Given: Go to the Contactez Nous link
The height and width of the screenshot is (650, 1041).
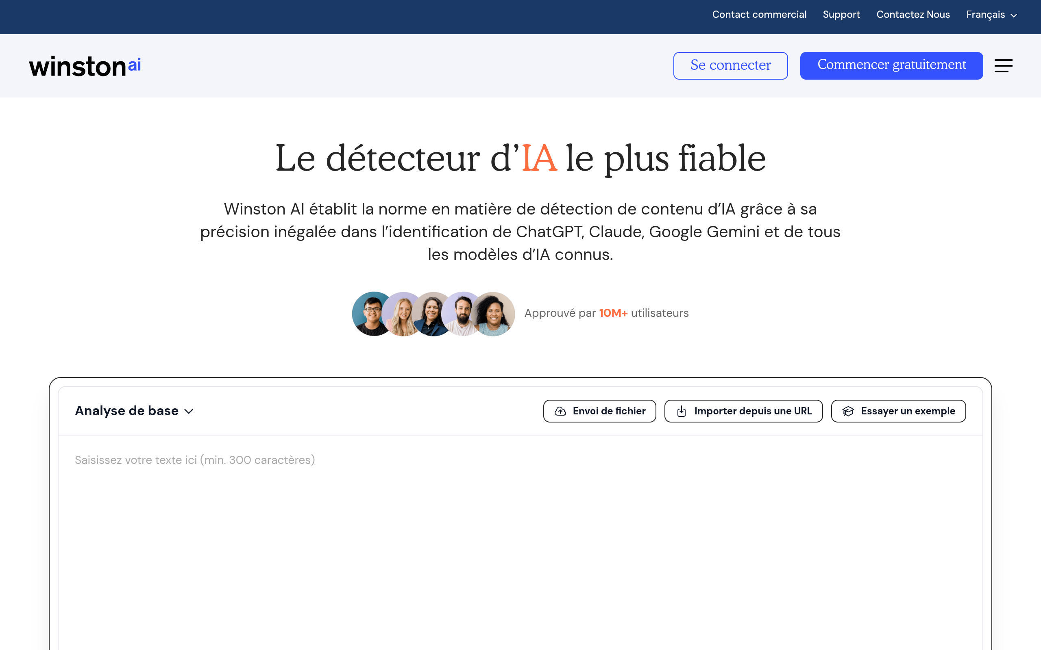Looking at the screenshot, I should point(913,15).
